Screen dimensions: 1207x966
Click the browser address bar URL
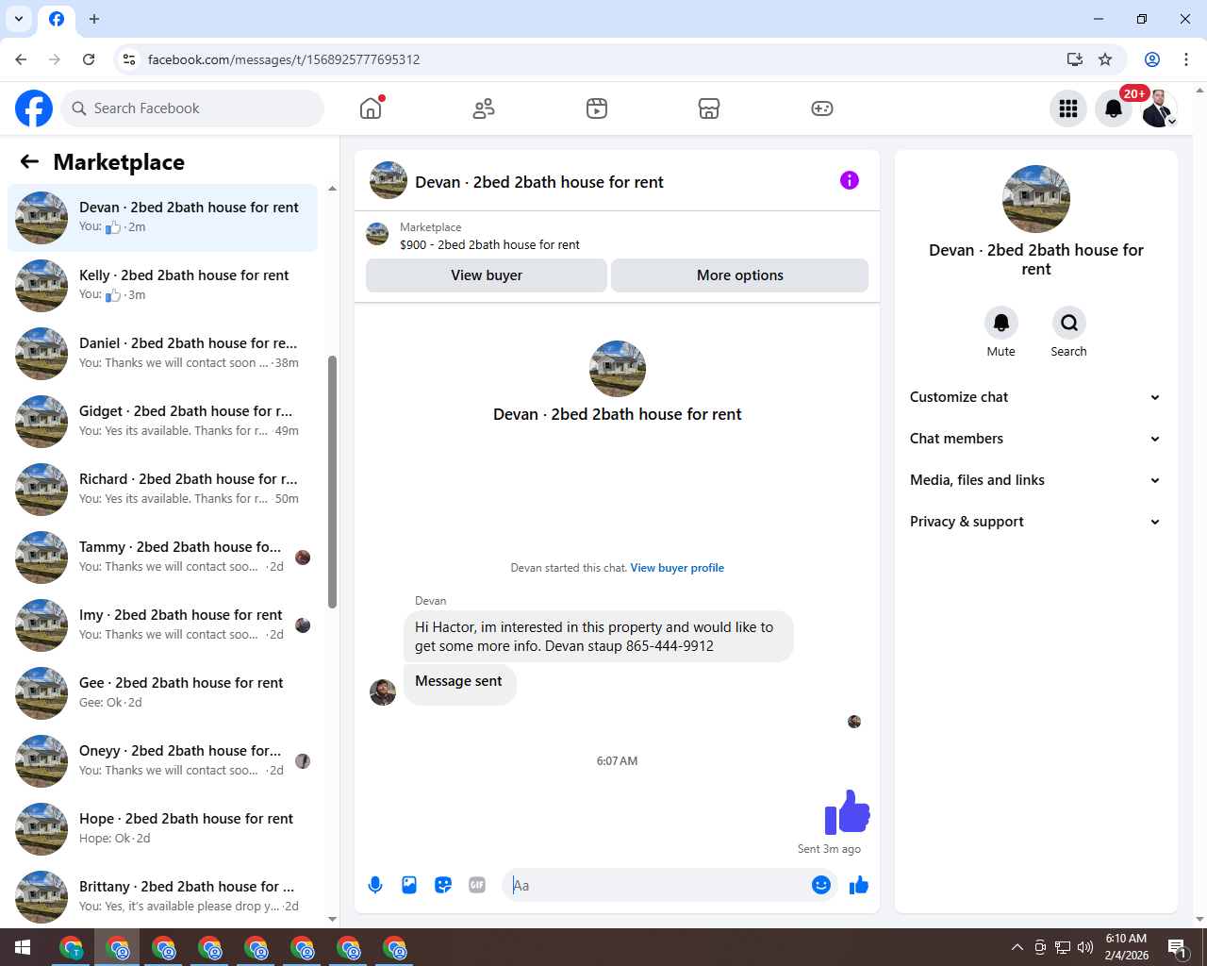284,59
